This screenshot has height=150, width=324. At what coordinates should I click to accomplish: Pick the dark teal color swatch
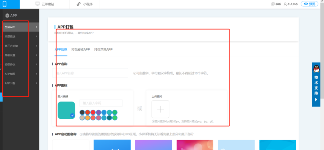click(x=109, y=118)
